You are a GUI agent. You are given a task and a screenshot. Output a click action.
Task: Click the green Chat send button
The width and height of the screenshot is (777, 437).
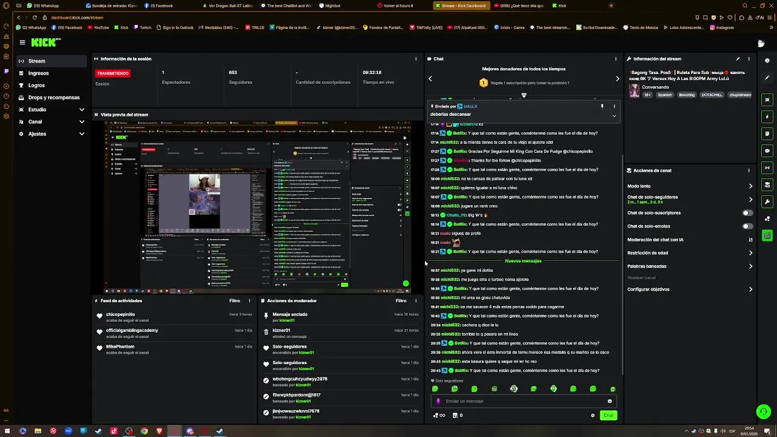[x=608, y=416]
